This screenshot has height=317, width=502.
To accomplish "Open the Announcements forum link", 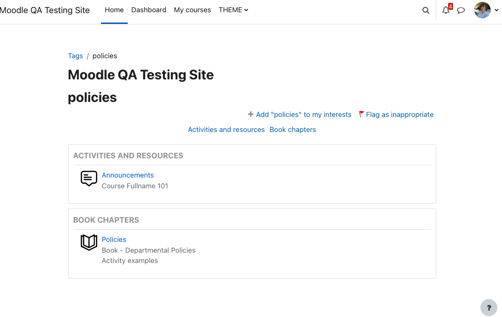I will 128,175.
